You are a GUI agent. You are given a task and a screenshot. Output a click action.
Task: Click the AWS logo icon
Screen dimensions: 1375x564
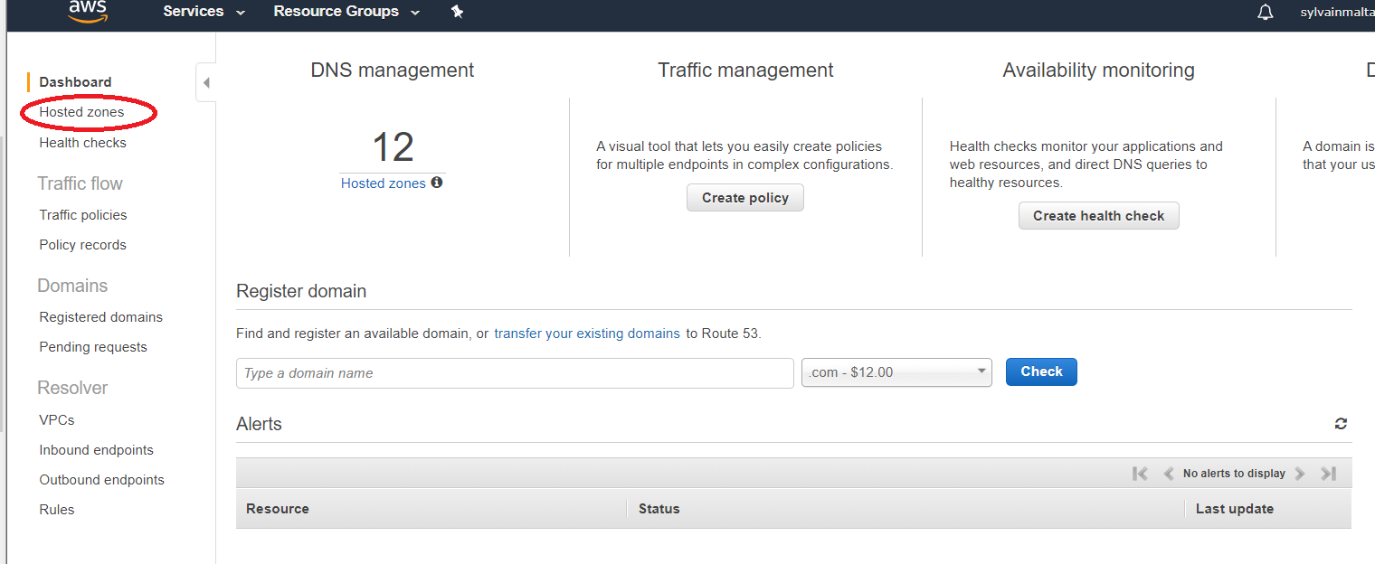tap(88, 11)
